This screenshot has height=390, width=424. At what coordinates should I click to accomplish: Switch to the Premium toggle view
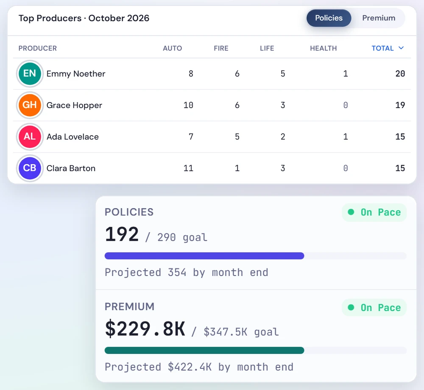tap(379, 18)
